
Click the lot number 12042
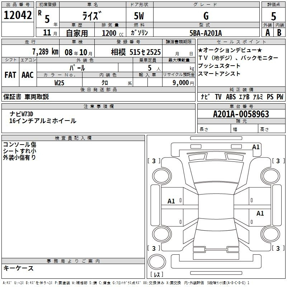[x=18, y=15]
